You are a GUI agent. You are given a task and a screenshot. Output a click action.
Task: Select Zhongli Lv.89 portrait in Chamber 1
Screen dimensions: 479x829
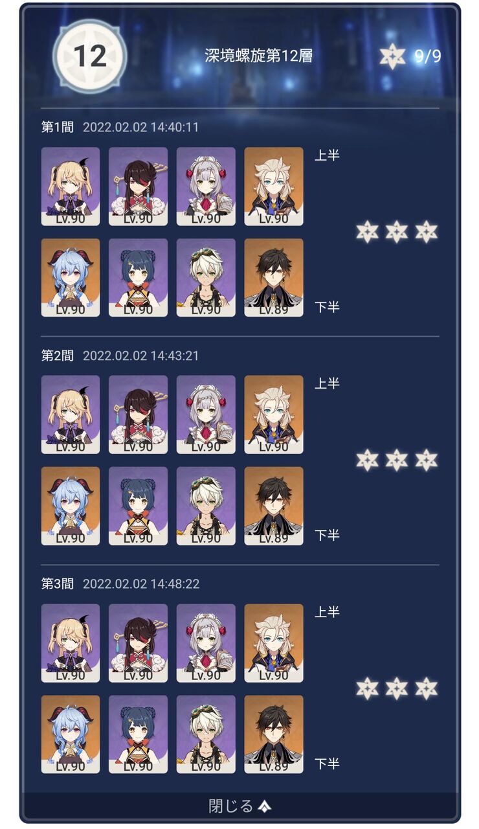point(274,278)
